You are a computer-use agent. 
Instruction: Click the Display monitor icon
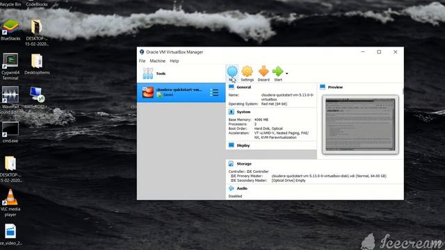coord(232,145)
